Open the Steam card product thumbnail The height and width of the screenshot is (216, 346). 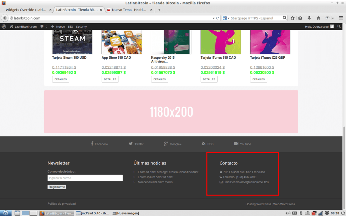coord(72,42)
